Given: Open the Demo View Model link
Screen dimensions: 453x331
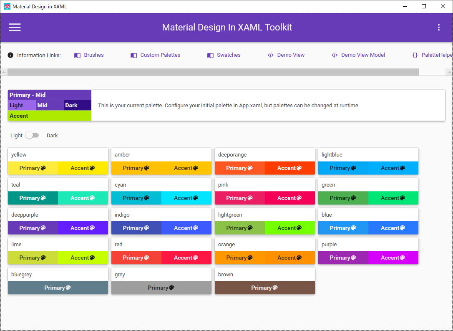Looking at the screenshot, I should coord(363,55).
